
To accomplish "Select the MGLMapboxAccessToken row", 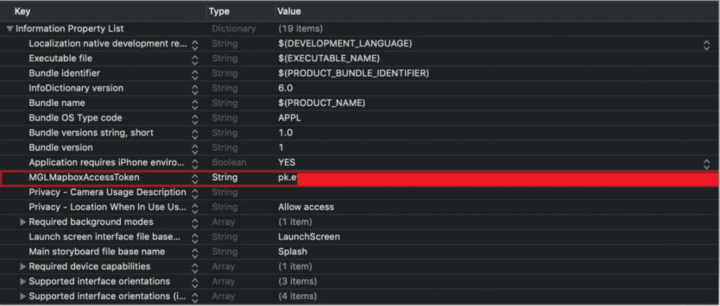I will [x=84, y=178].
